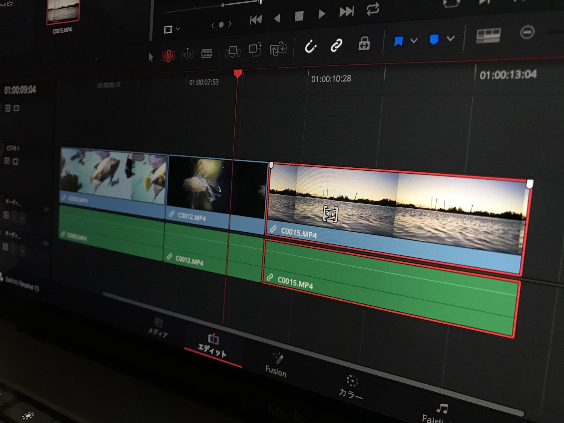The width and height of the screenshot is (564, 423).
Task: Click the Replace Clip toolbar icon
Action: pos(278,49)
